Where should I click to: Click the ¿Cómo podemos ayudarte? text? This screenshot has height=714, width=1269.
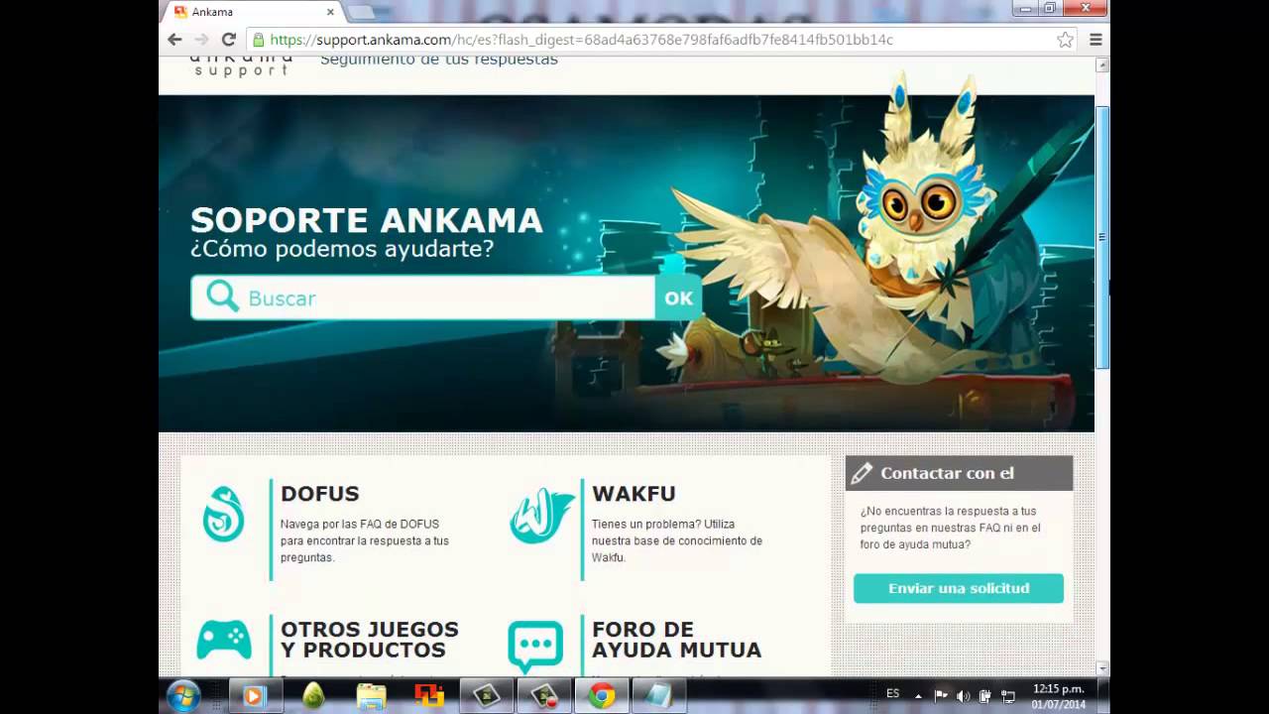(x=342, y=249)
